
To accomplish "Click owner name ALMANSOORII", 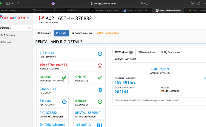I will (x=55, y=117).
